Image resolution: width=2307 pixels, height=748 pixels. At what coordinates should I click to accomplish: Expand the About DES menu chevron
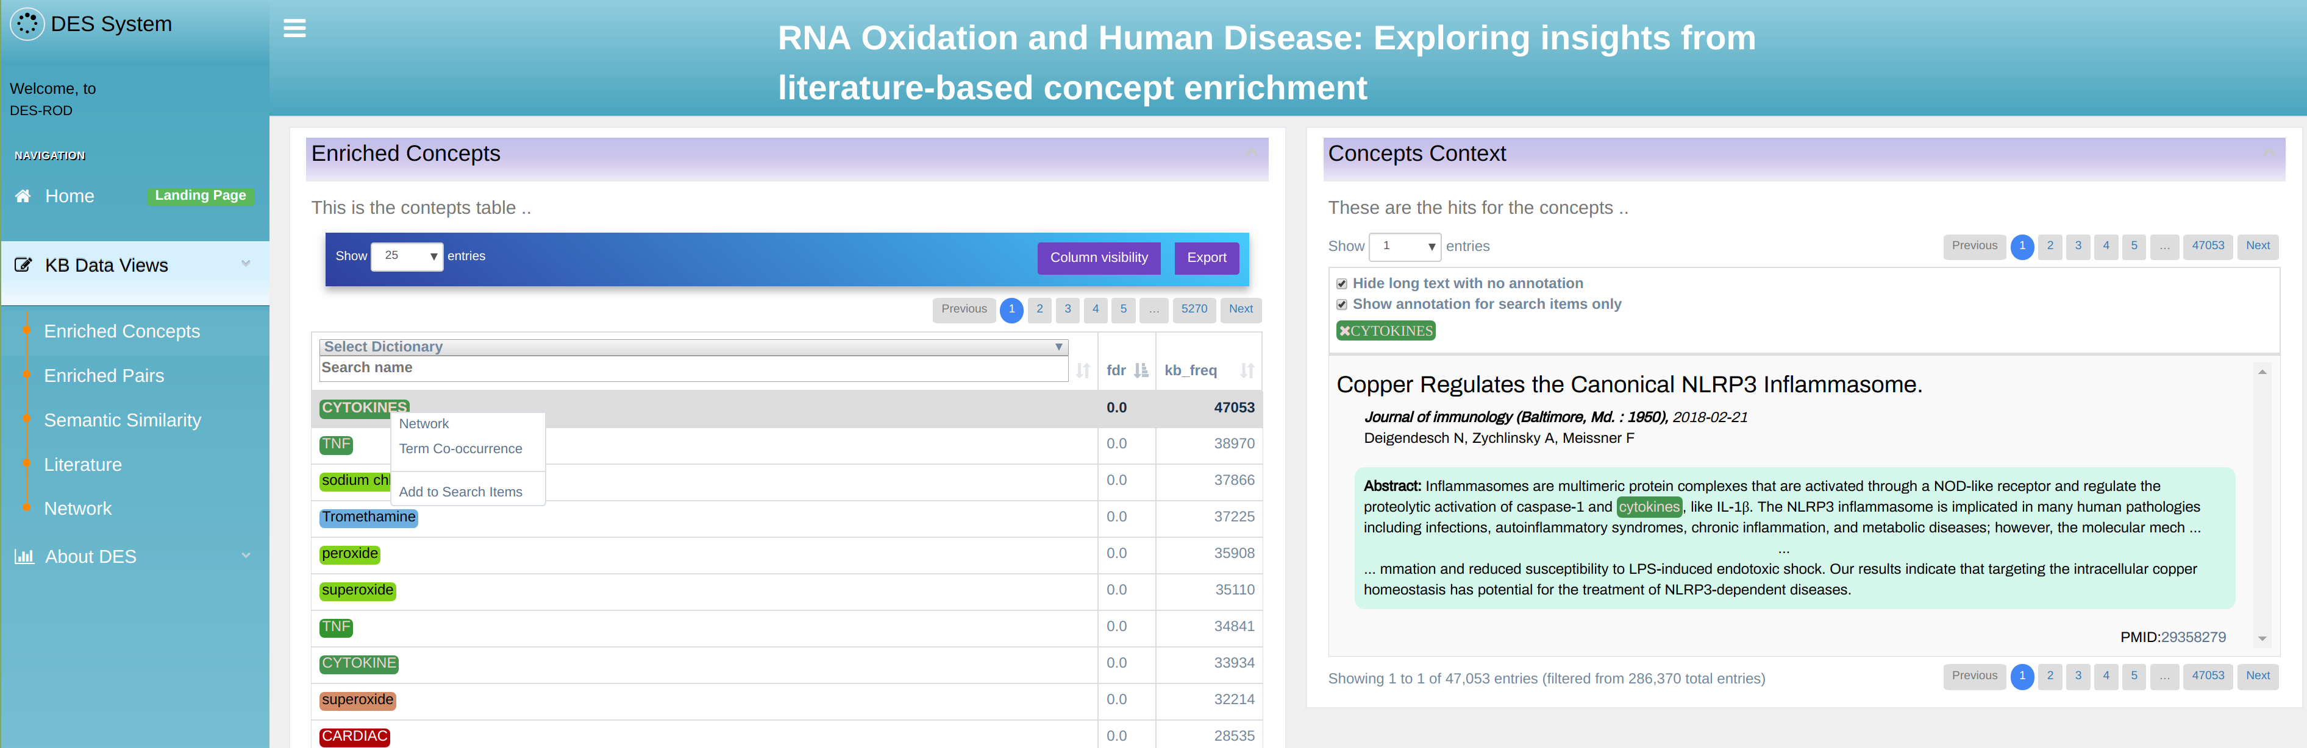click(x=245, y=556)
